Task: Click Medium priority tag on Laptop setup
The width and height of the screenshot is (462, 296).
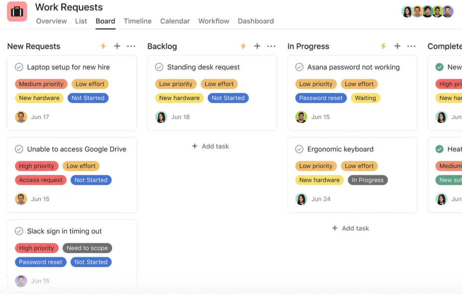Action: 41,84
